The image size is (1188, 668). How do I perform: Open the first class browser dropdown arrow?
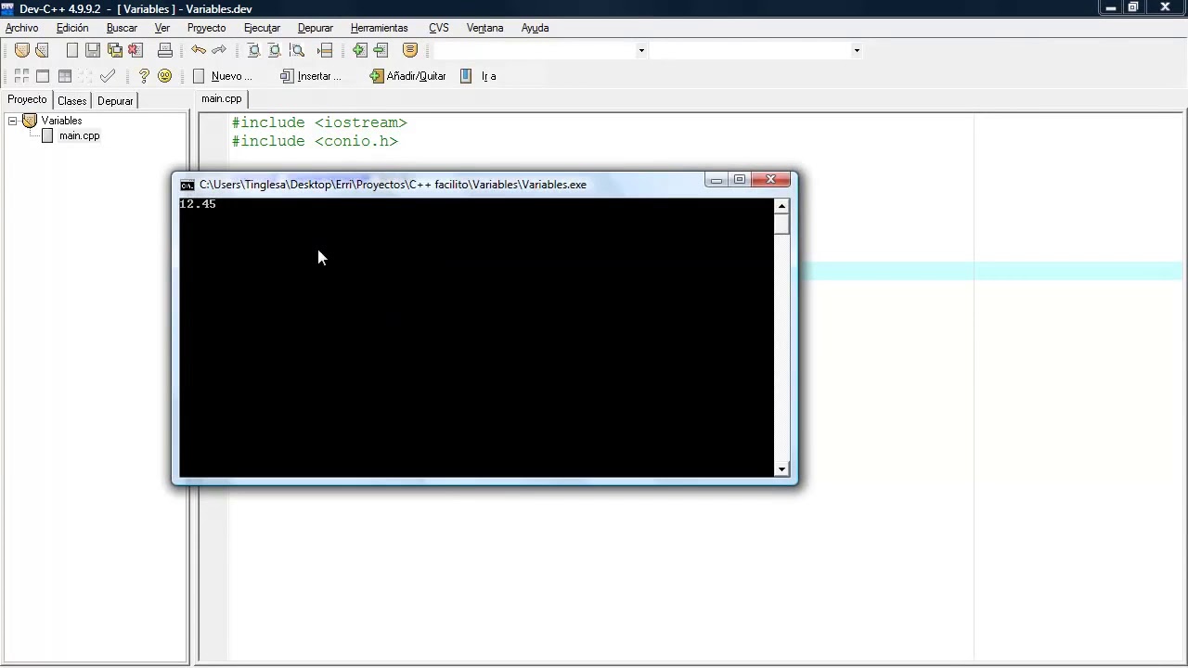pyautogui.click(x=641, y=50)
